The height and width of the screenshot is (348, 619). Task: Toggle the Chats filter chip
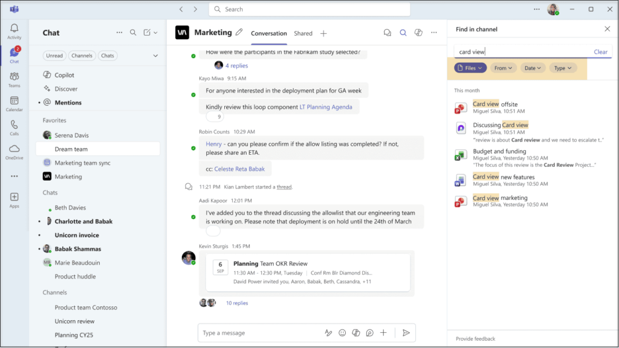(x=108, y=56)
